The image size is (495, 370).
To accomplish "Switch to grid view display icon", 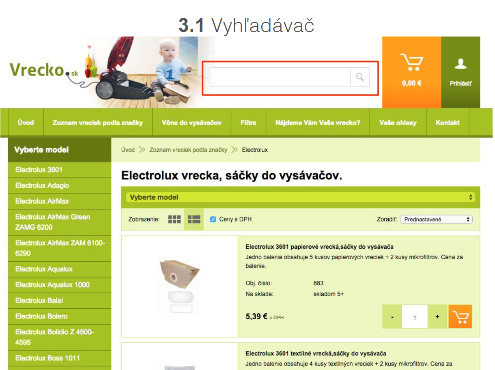I will coord(174,219).
